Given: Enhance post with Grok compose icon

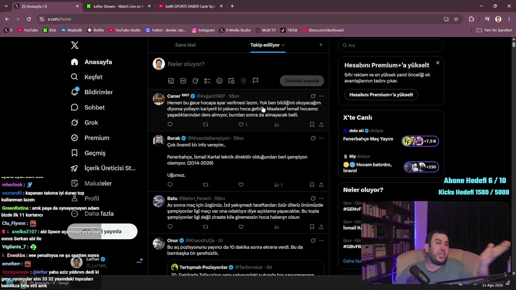Looking at the screenshot, I should tap(195, 81).
